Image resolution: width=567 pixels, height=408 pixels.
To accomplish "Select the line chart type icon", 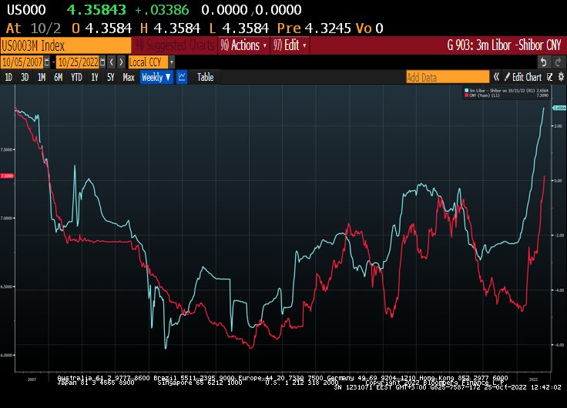I will click(x=182, y=77).
